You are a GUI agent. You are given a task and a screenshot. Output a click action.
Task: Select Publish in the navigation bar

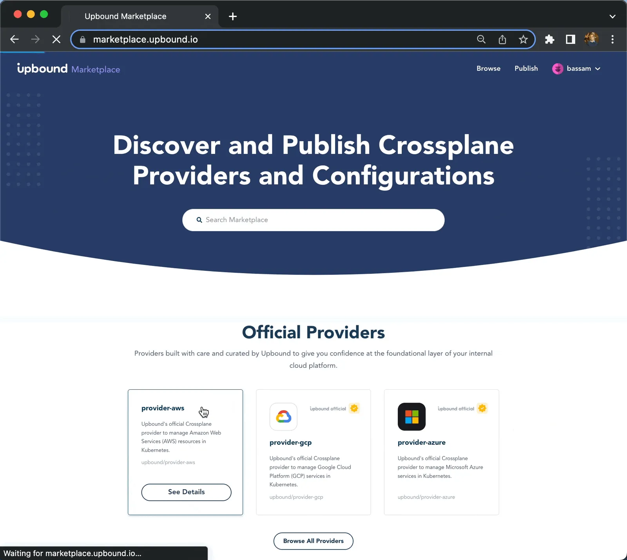coord(526,68)
